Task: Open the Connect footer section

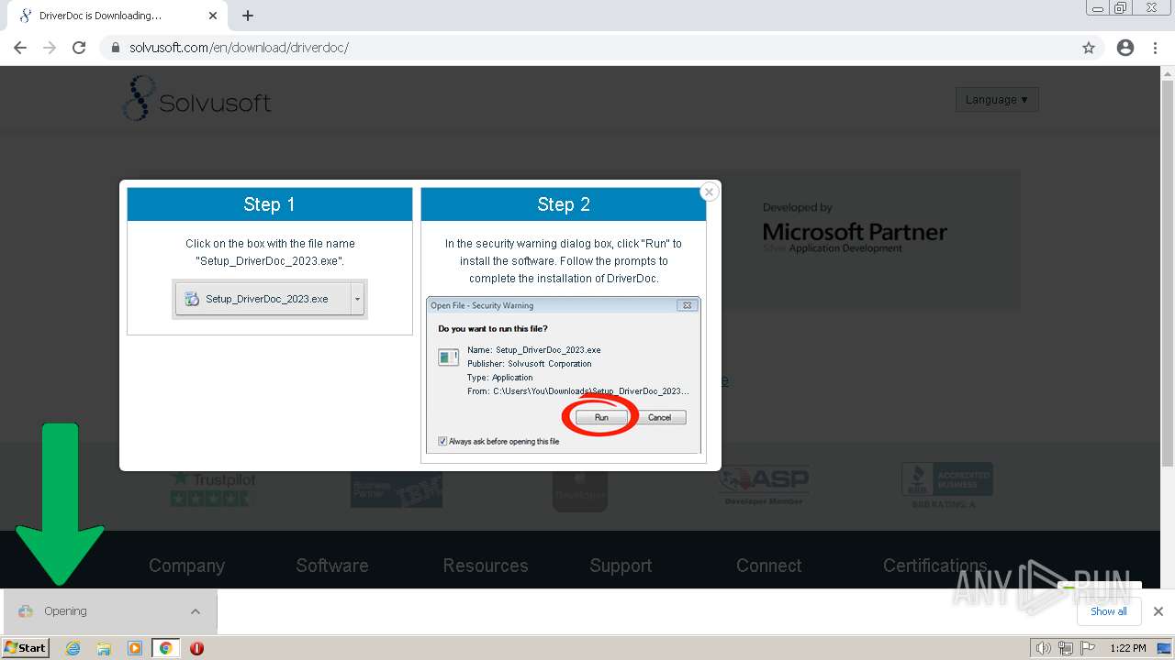Action: [769, 566]
